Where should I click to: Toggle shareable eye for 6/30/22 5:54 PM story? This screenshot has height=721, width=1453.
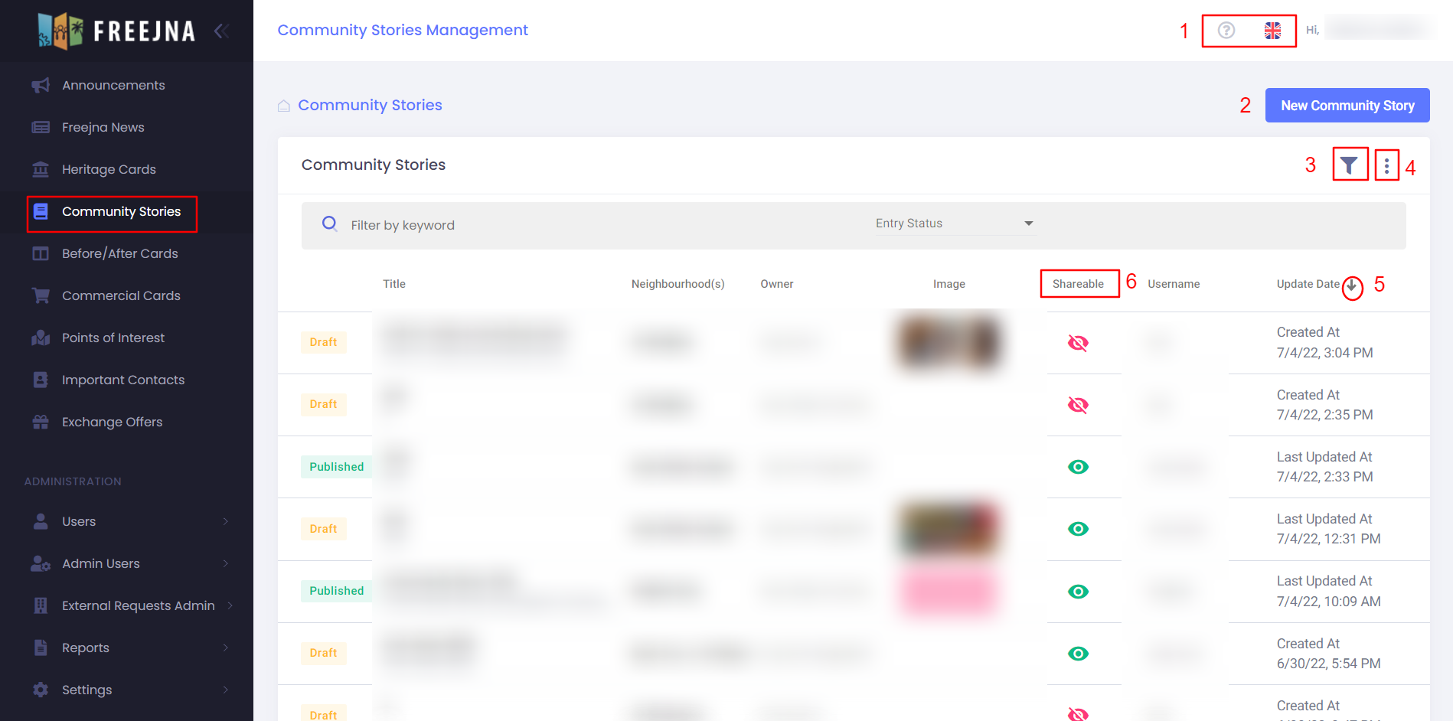coord(1078,654)
